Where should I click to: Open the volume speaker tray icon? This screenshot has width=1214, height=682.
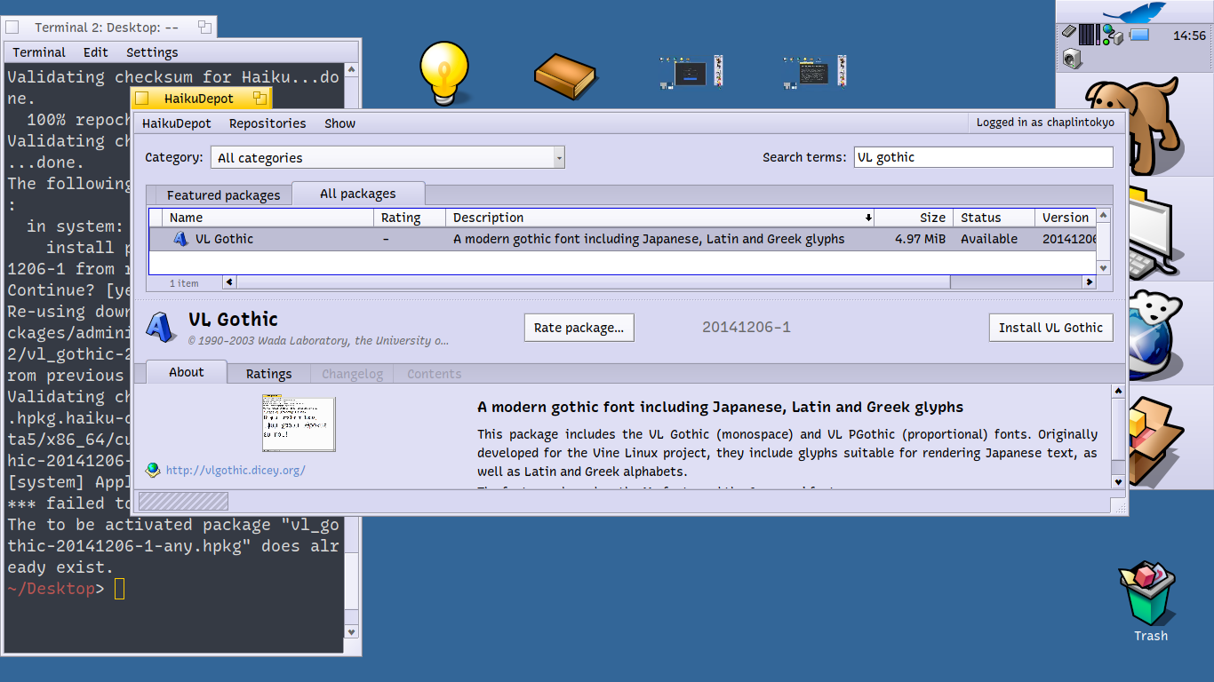(1072, 59)
